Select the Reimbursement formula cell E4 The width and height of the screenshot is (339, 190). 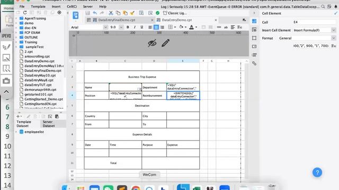[183, 96]
